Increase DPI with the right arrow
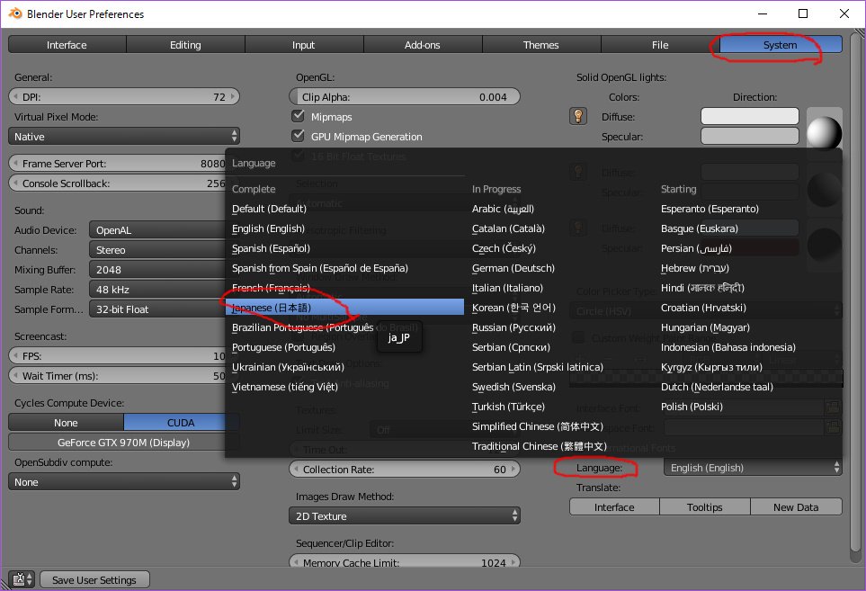Image resolution: width=866 pixels, height=591 pixels. 233,96
